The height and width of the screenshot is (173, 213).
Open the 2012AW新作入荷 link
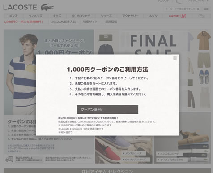[64, 22]
